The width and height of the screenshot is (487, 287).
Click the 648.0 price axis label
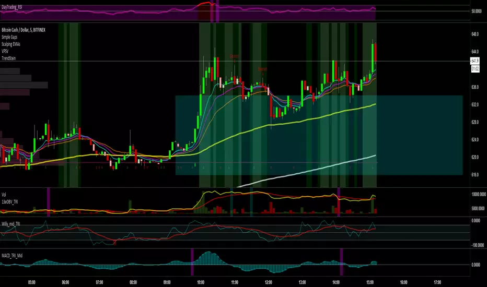(x=475, y=34)
